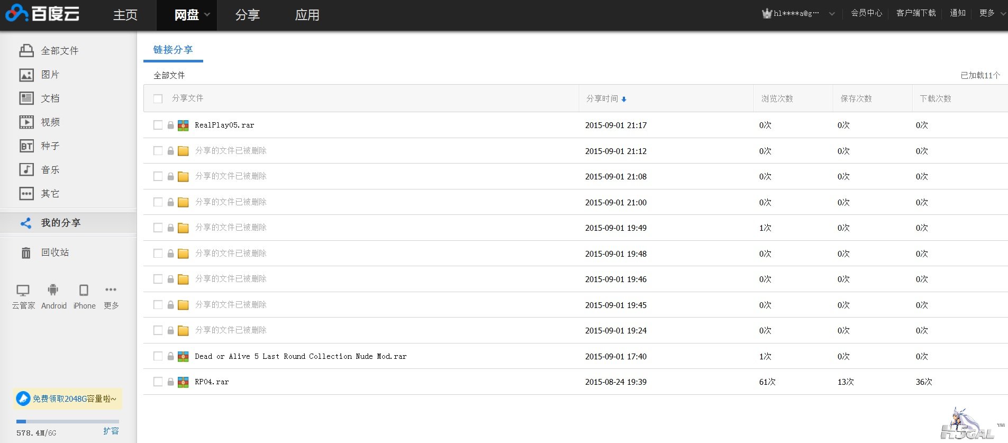Check the select-all box beside 分享文件
This screenshot has width=1008, height=443.
click(158, 98)
